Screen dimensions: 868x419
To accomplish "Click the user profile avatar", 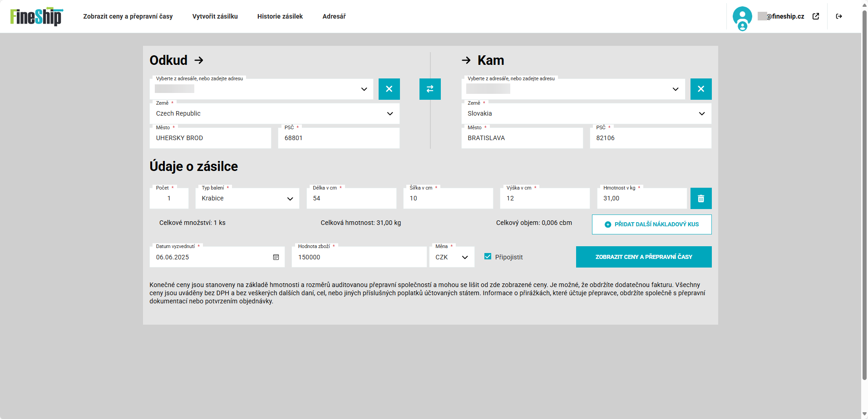I will point(742,17).
